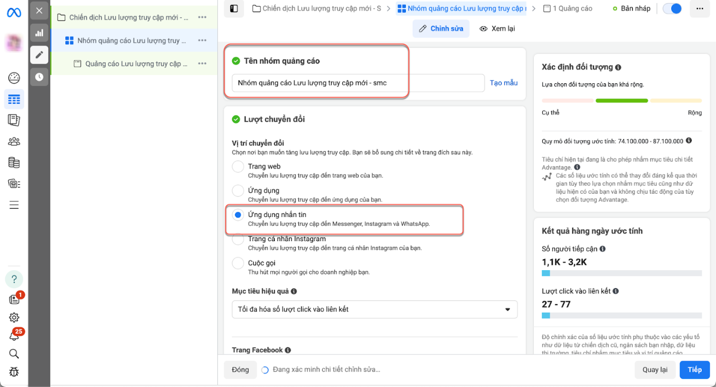Screen dimensions: 716x387
Task: Toggle the ad set on/off switch
Action: click(672, 8)
